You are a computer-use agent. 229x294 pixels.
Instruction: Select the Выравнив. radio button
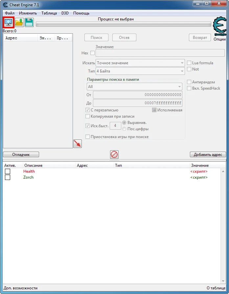pyautogui.click(x=124, y=123)
